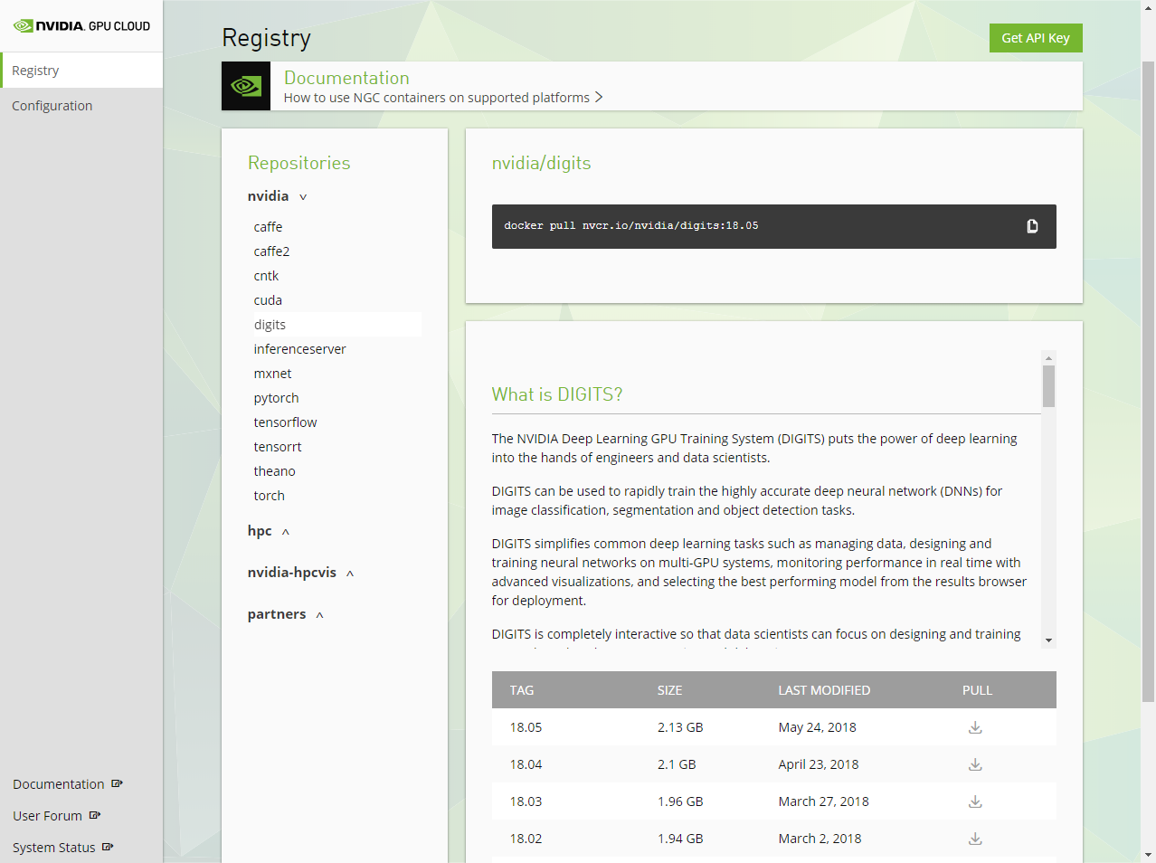This screenshot has height=863, width=1156.
Task: Click description panel scroll down arrow
Action: point(1048,640)
